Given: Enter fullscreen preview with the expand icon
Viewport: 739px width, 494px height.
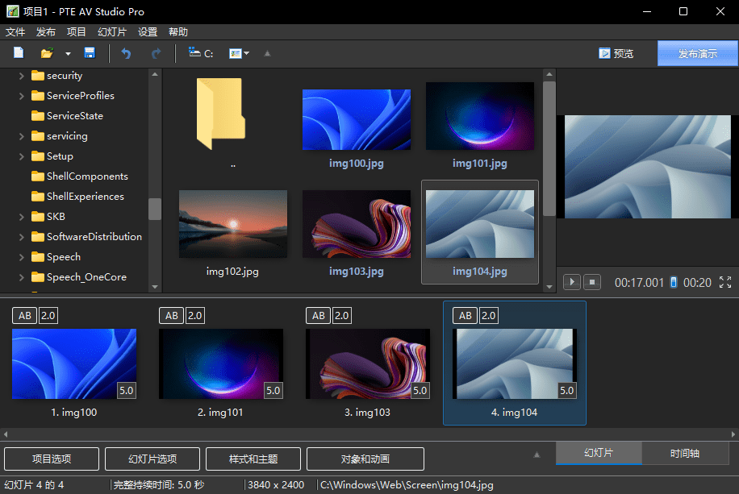Looking at the screenshot, I should 724,282.
